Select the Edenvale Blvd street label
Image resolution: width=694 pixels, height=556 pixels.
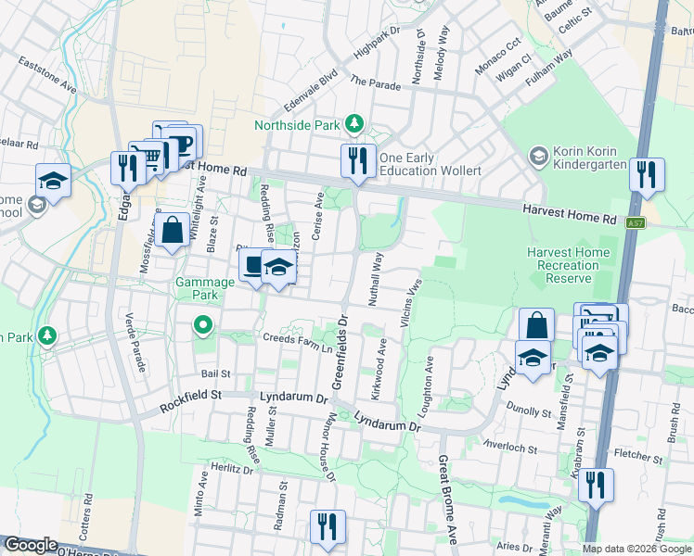coord(311,90)
